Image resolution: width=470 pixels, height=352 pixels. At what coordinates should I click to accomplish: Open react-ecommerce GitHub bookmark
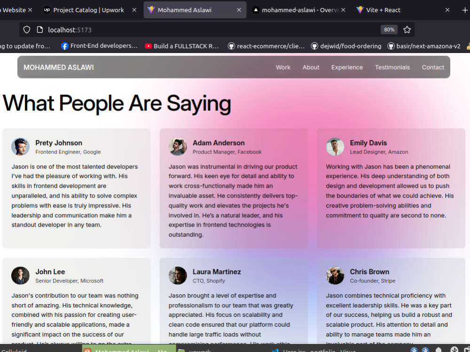[266, 46]
